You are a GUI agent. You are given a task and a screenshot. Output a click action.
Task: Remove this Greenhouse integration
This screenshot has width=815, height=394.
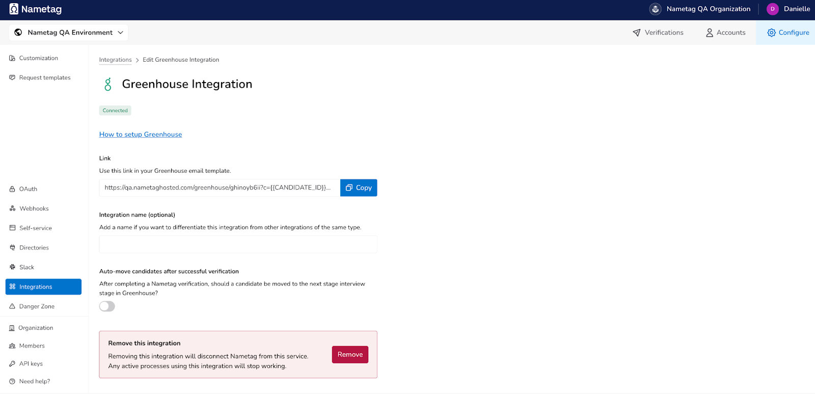point(350,355)
